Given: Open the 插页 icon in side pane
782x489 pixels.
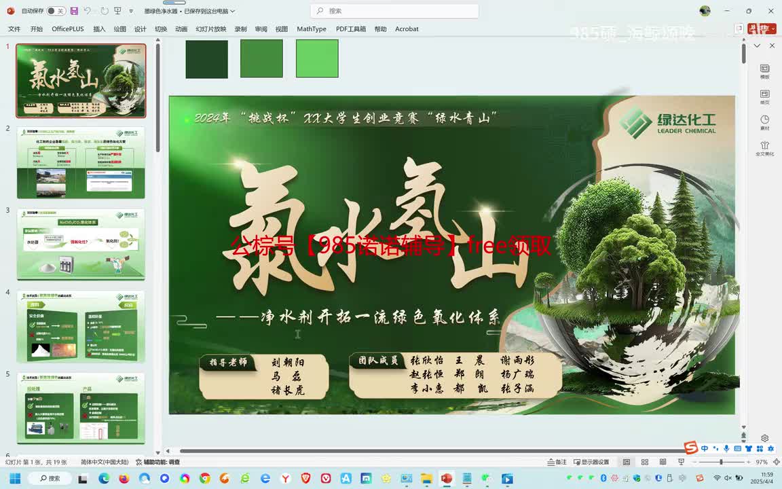Looking at the screenshot, I should (x=764, y=97).
